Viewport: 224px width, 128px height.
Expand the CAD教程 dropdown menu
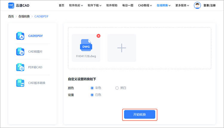pos(145,5)
